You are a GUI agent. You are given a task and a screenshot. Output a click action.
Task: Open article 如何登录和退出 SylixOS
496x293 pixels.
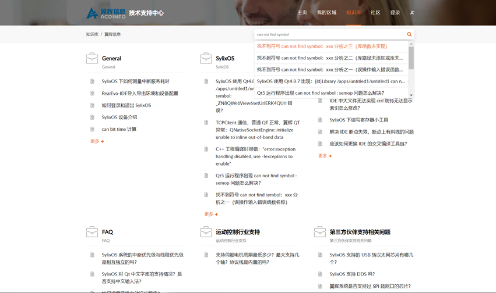(x=126, y=105)
